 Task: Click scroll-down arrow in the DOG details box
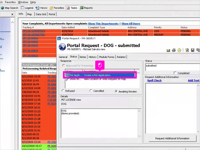(139, 136)
